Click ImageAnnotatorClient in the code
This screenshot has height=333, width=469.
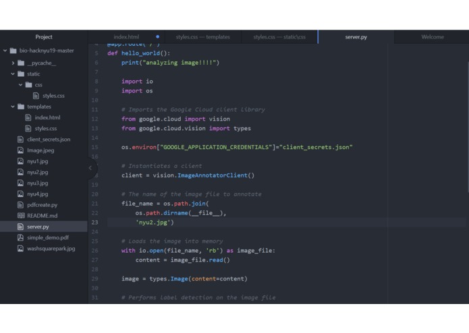tap(213, 176)
